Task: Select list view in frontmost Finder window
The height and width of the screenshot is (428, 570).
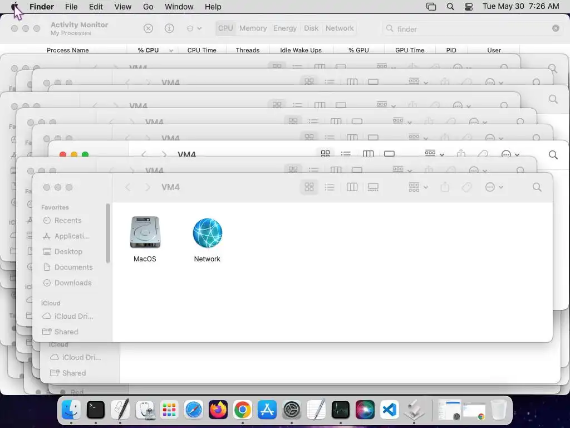Action: point(330,187)
